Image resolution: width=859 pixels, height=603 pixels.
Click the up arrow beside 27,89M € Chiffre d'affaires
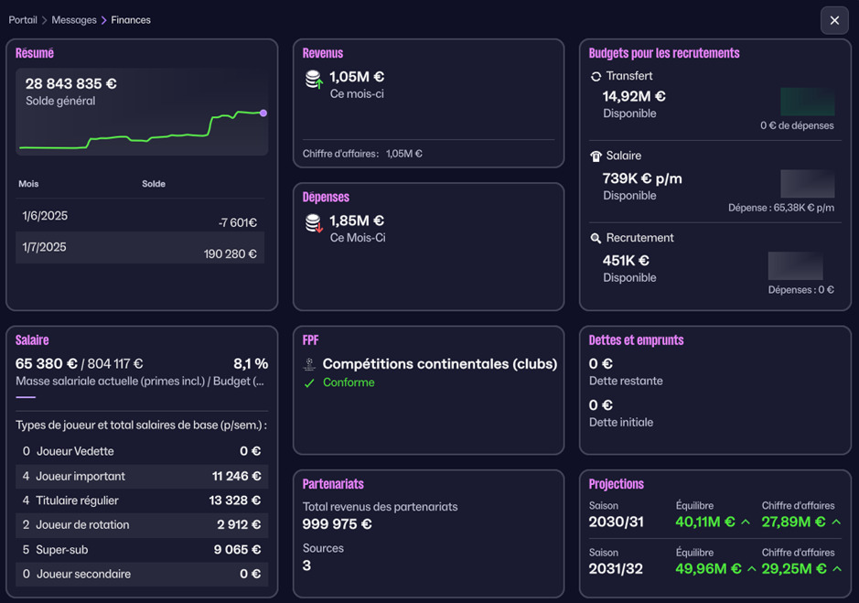tap(836, 522)
